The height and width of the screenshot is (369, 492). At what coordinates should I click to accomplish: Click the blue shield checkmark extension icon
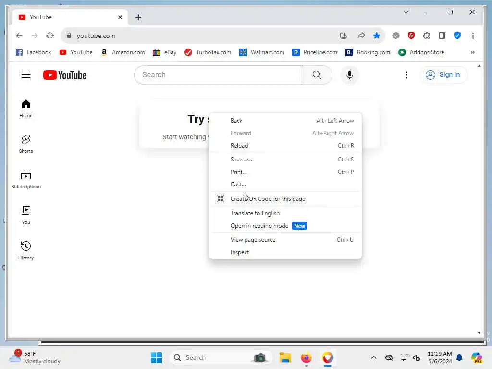[457, 36]
